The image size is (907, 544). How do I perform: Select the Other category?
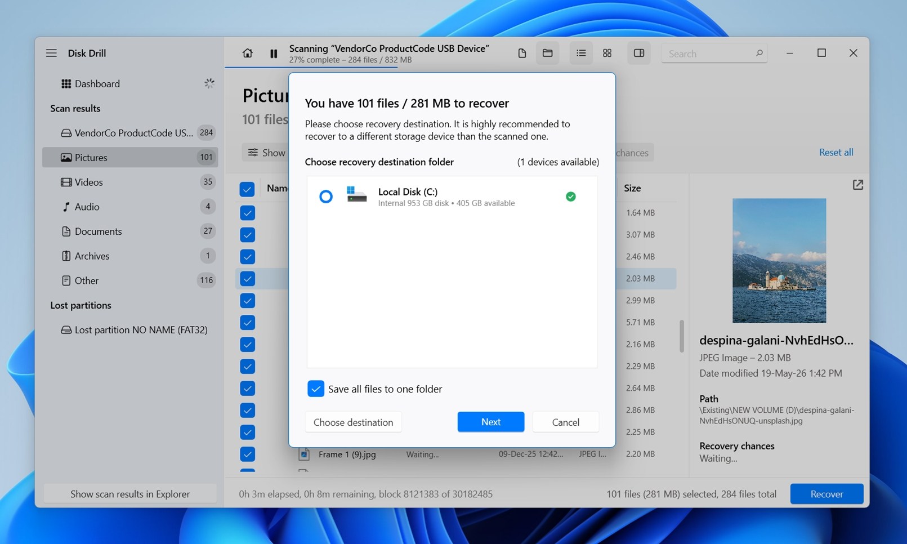[130, 280]
